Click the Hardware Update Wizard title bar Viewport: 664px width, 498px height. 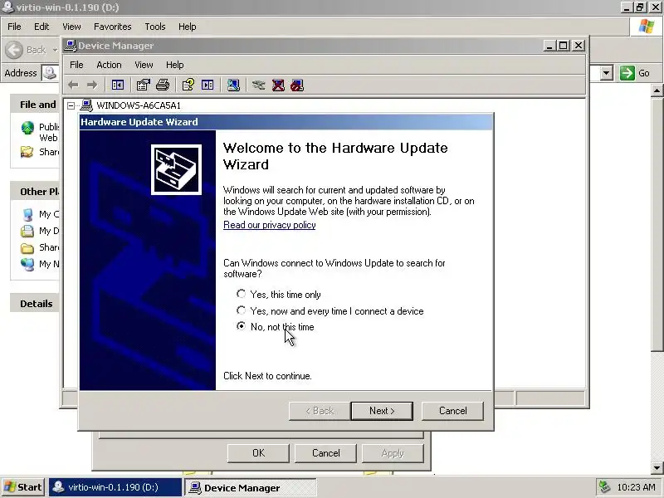(x=286, y=122)
